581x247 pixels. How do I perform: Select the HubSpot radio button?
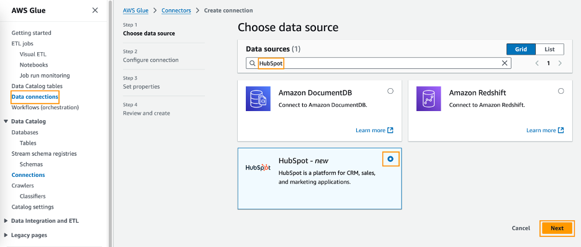pyautogui.click(x=390, y=159)
